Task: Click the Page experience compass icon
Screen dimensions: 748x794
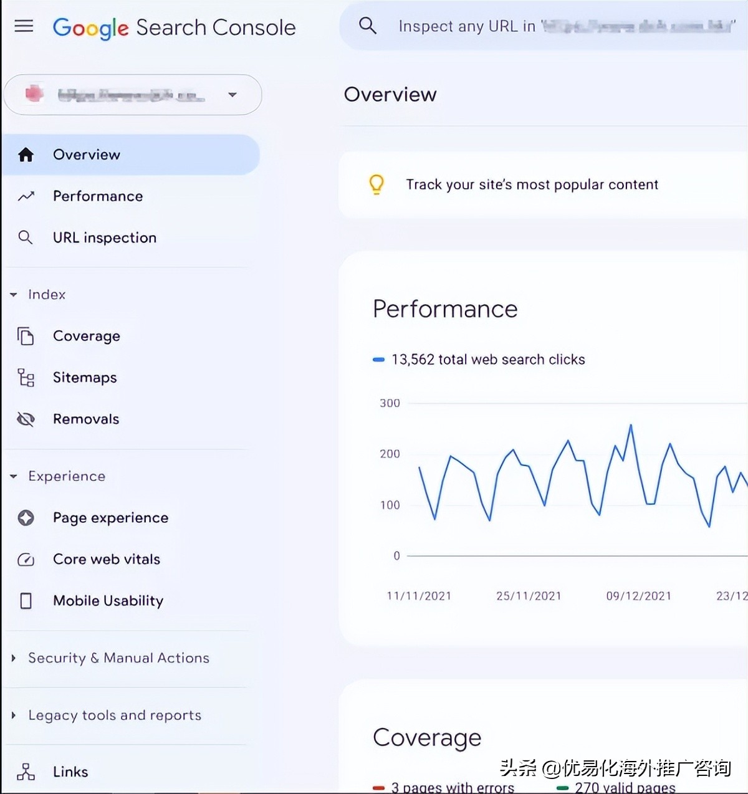Action: (26, 517)
